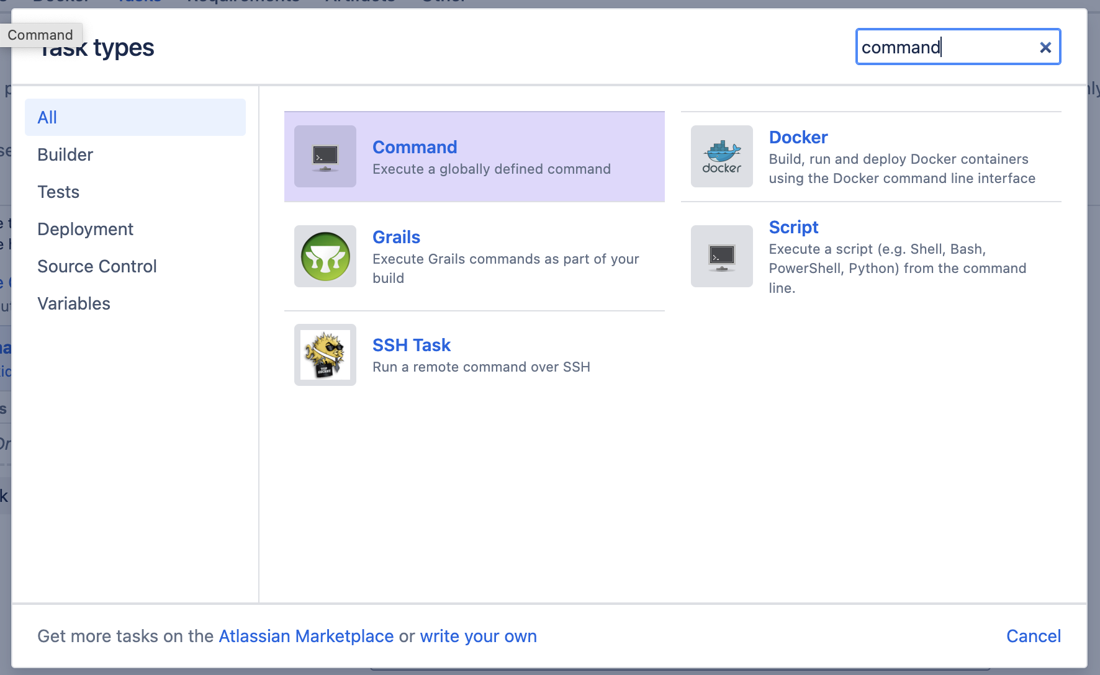Select the SSH Task title

(x=412, y=345)
